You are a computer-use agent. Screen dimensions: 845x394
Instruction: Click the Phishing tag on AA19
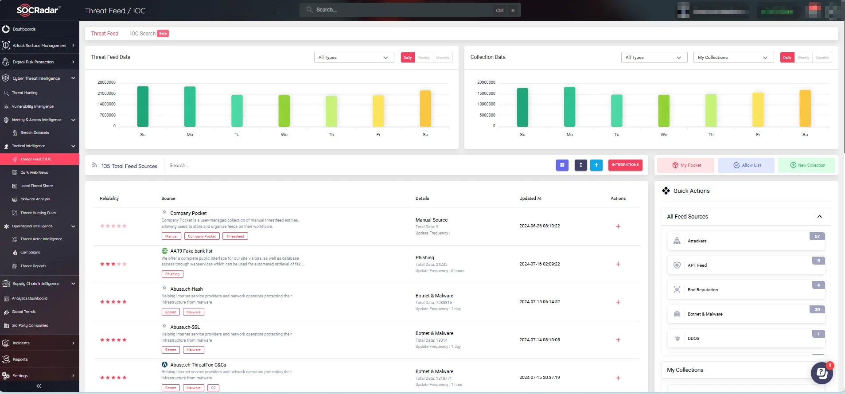[172, 274]
